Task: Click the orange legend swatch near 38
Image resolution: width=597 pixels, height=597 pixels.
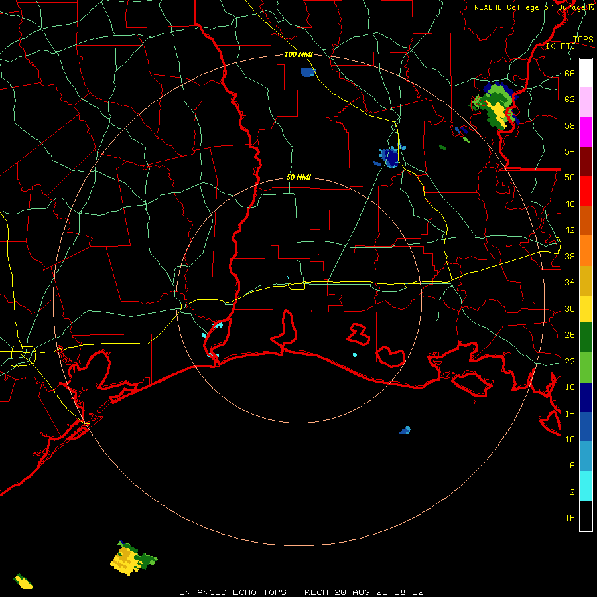Action: pos(586,251)
